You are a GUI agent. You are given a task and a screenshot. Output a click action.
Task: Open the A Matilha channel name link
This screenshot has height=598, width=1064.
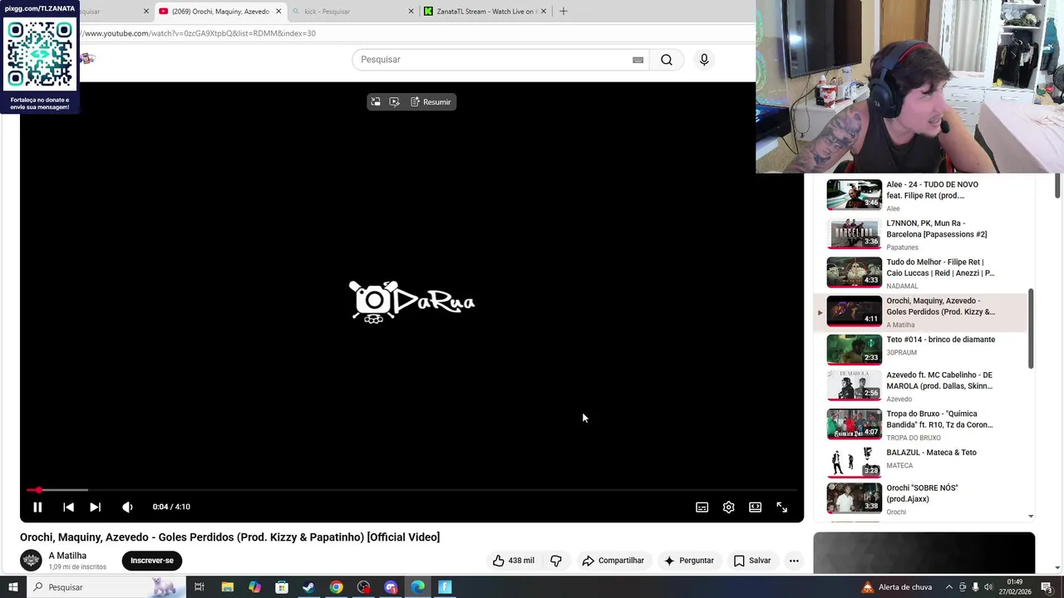(x=67, y=556)
